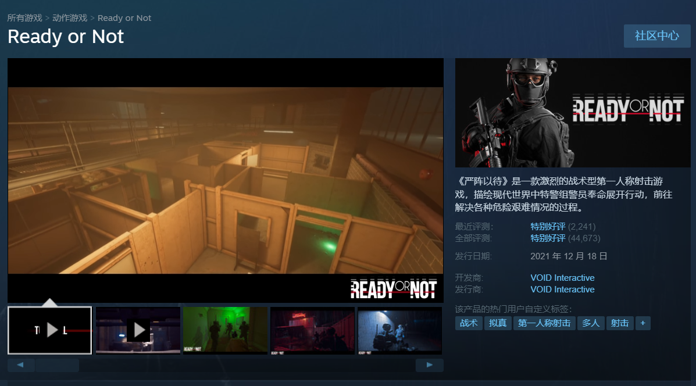
Task: Click the release date 2021 年 12 月 18 日
Action: tap(569, 256)
